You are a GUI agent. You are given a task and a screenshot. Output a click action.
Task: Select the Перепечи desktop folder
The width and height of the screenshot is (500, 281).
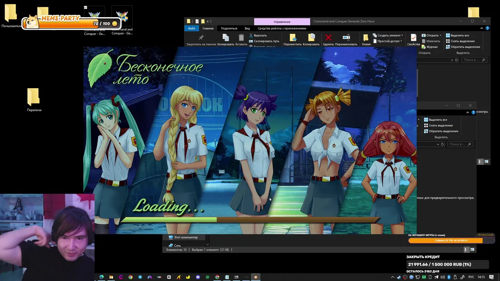[34, 100]
